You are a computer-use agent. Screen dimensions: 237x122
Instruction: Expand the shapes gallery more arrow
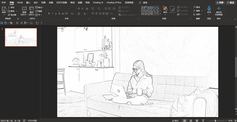[x=160, y=14]
